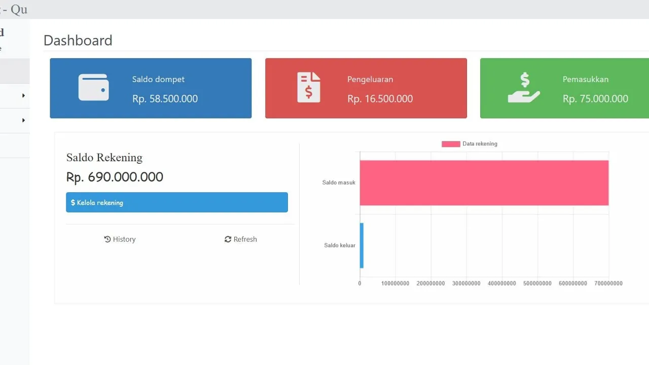Click the Data rekening legend text
Viewport: 649px width, 365px height.
coord(480,144)
